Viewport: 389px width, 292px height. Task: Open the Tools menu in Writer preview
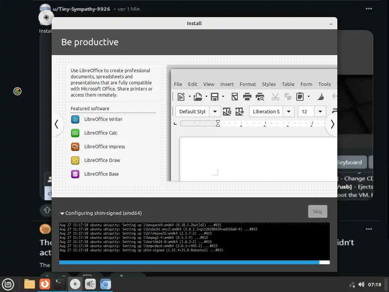[324, 84]
